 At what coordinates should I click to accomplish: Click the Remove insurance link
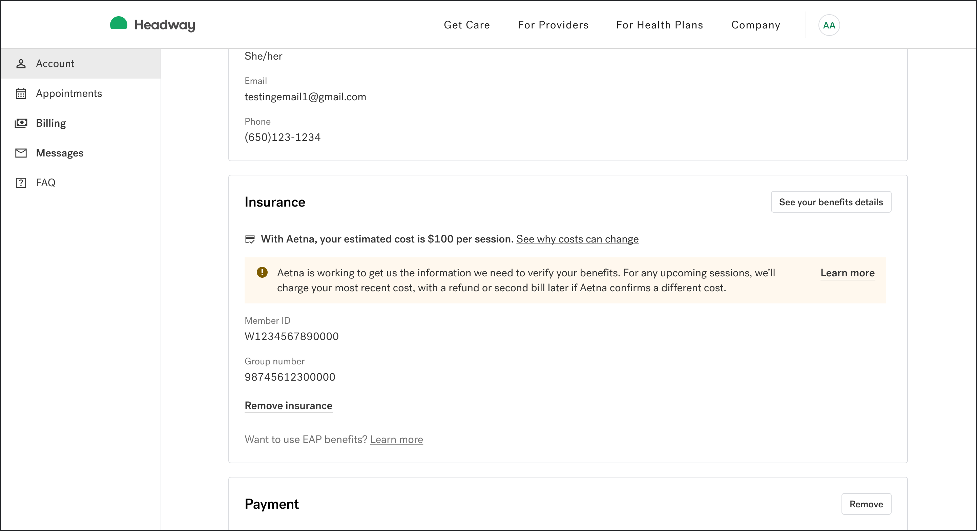click(x=288, y=406)
